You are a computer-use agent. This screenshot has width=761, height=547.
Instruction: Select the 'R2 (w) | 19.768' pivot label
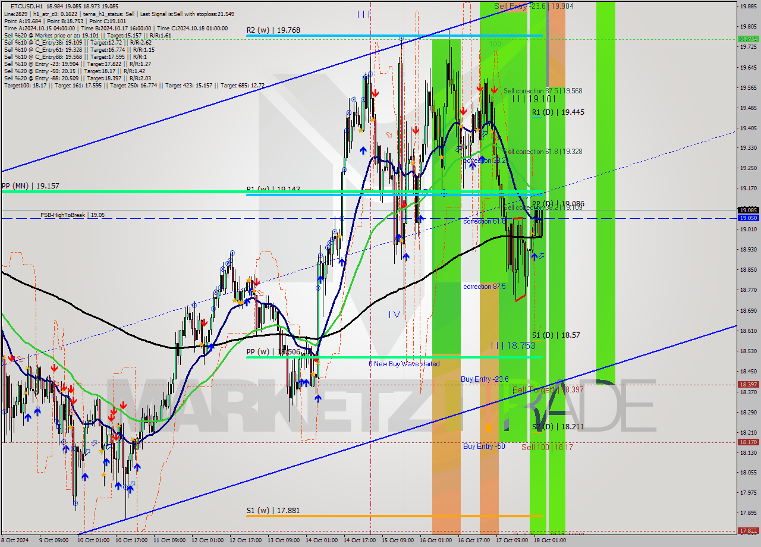click(273, 30)
